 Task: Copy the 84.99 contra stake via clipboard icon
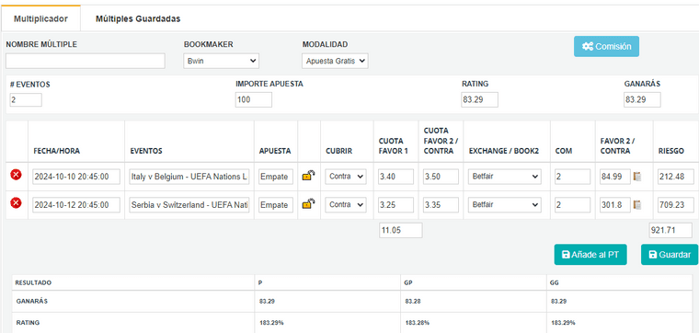coord(637,177)
